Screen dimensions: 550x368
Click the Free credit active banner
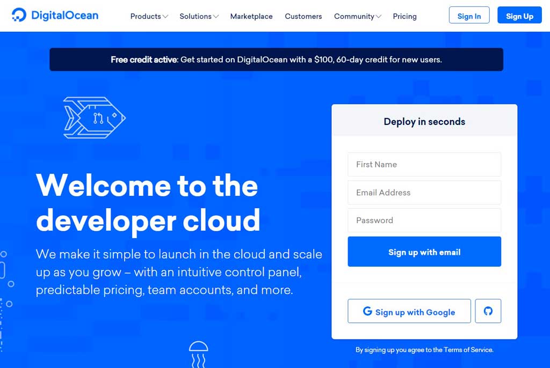(276, 60)
